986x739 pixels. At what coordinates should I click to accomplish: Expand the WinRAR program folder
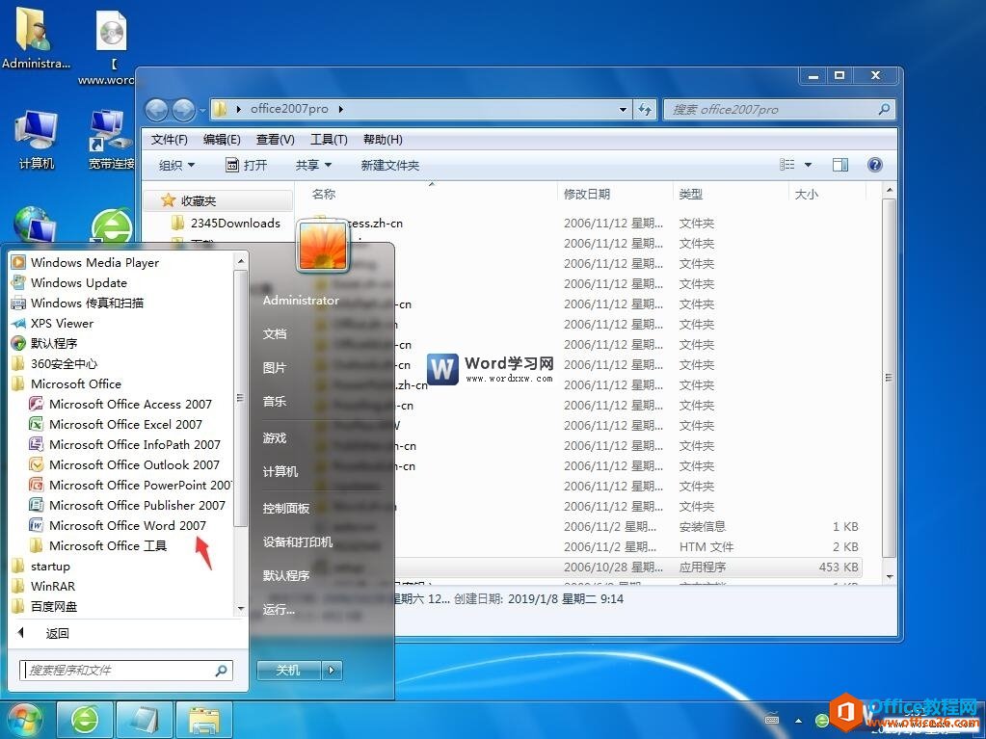coord(44,587)
